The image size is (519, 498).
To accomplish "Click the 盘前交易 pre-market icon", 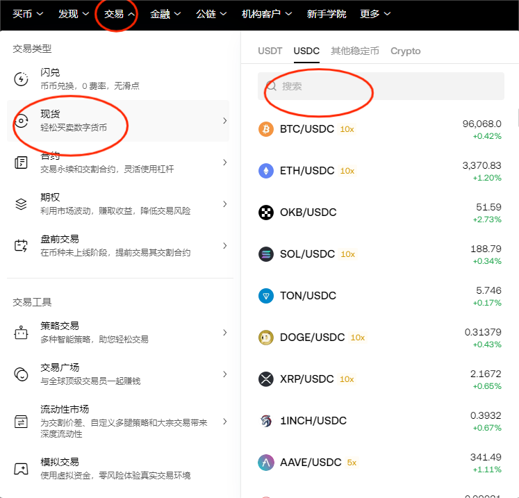I will point(21,246).
